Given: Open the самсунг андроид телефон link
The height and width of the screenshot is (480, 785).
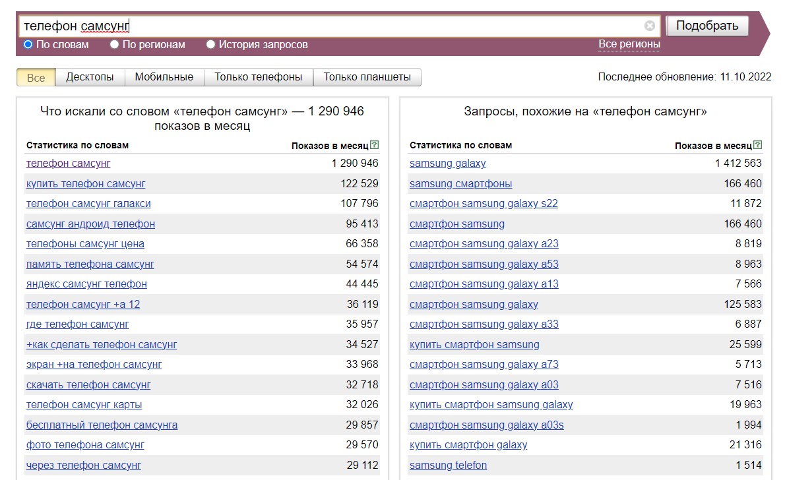Looking at the screenshot, I should pos(90,224).
